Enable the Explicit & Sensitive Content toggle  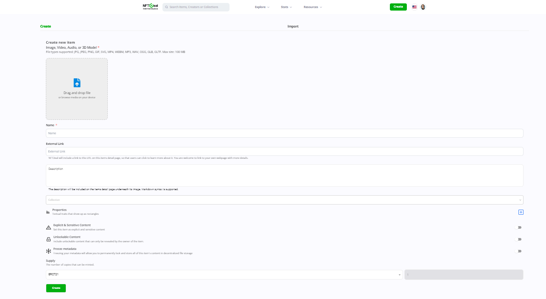click(518, 227)
